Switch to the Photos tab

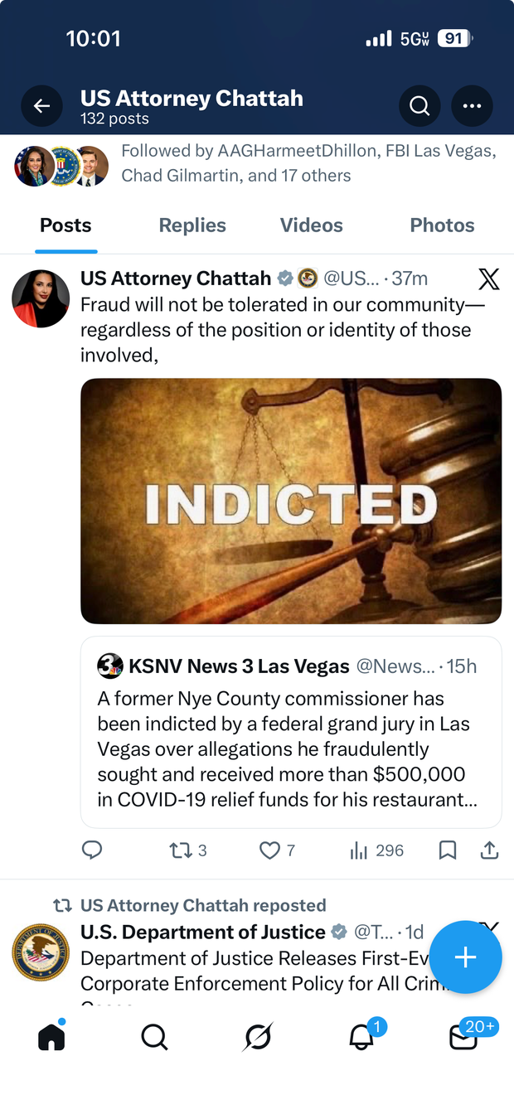(442, 225)
